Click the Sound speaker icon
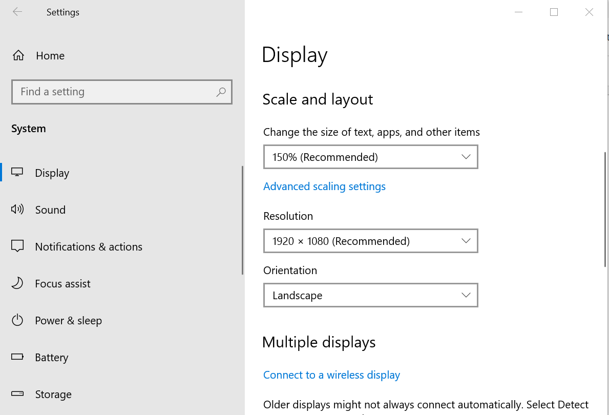The width and height of the screenshot is (609, 415). [x=17, y=210]
